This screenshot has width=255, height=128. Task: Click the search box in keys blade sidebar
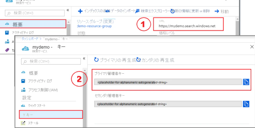coord(51,61)
